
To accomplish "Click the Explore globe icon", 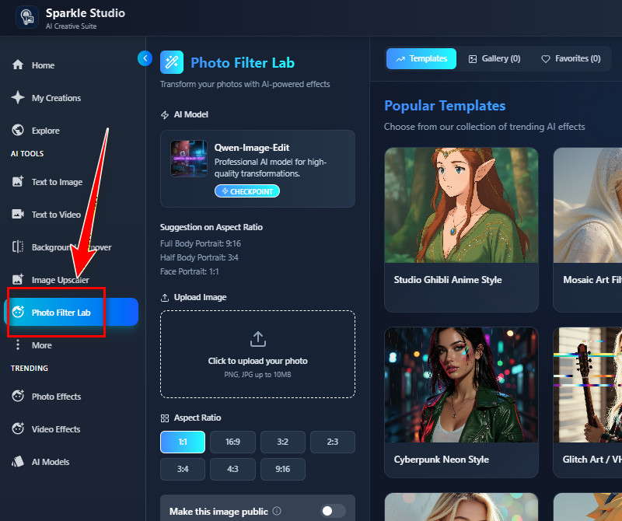I will 18,131.
